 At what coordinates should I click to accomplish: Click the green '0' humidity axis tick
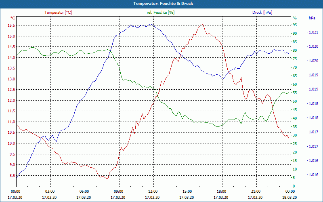tap(294, 186)
